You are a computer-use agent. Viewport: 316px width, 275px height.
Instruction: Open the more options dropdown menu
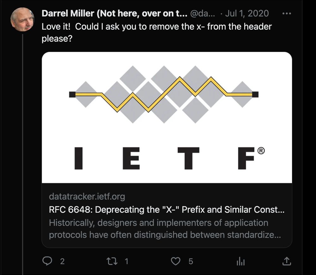tap(287, 13)
